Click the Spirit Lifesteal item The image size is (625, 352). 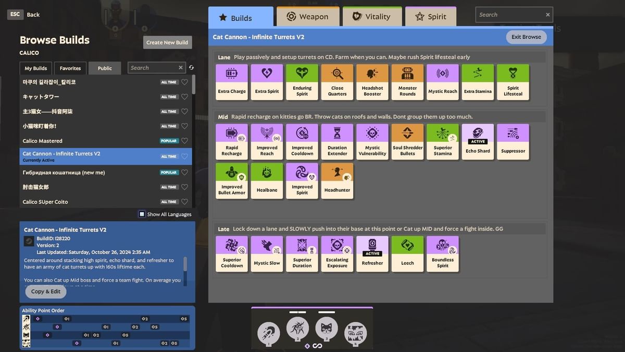513,82
